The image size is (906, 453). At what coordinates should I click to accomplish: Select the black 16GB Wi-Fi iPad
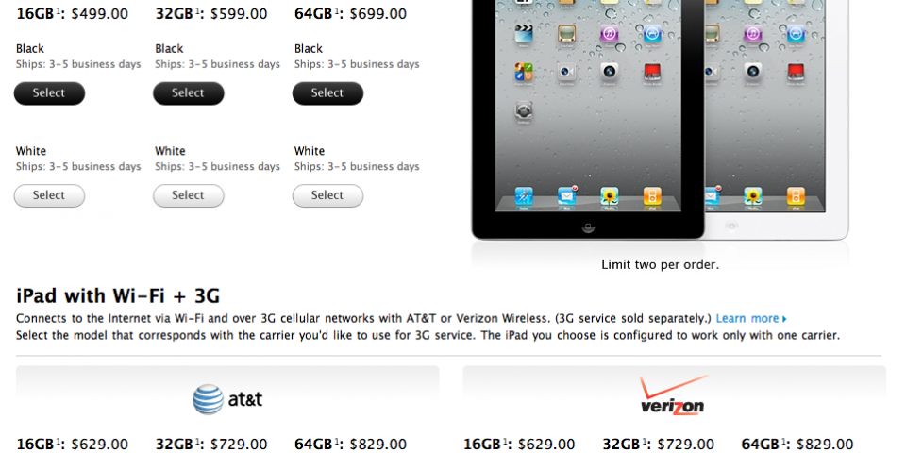pos(49,93)
